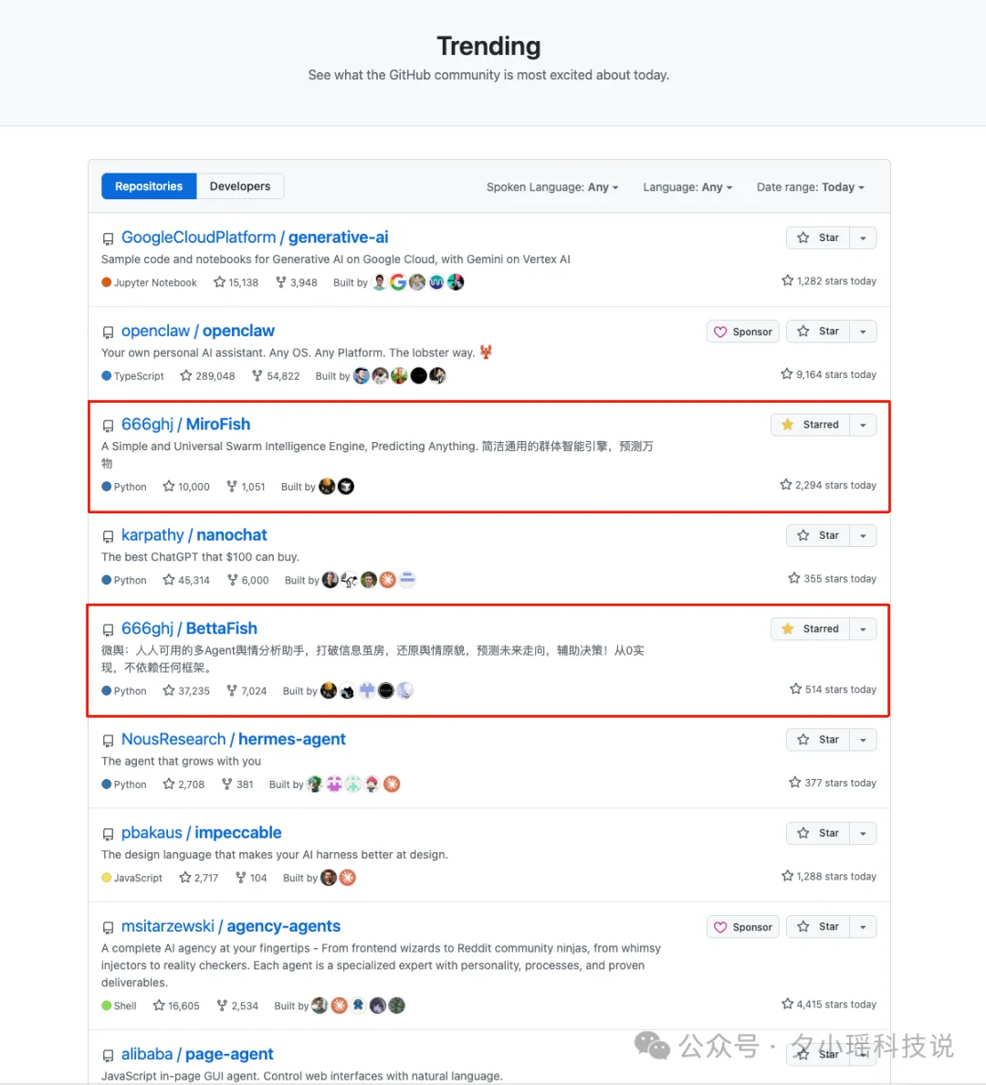Click the orange Jupyter Notebook language dot

point(105,282)
